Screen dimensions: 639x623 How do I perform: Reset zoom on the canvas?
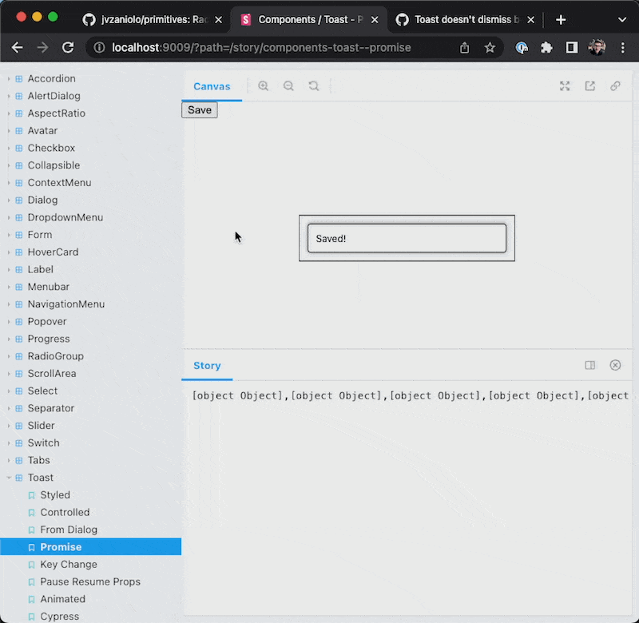[x=313, y=85]
